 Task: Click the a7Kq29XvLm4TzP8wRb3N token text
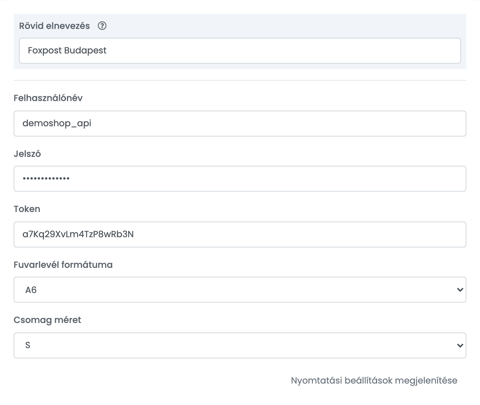point(78,234)
